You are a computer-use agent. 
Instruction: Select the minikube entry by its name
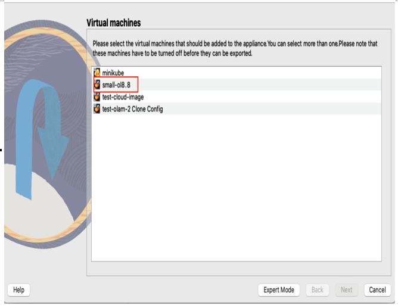tap(113, 73)
